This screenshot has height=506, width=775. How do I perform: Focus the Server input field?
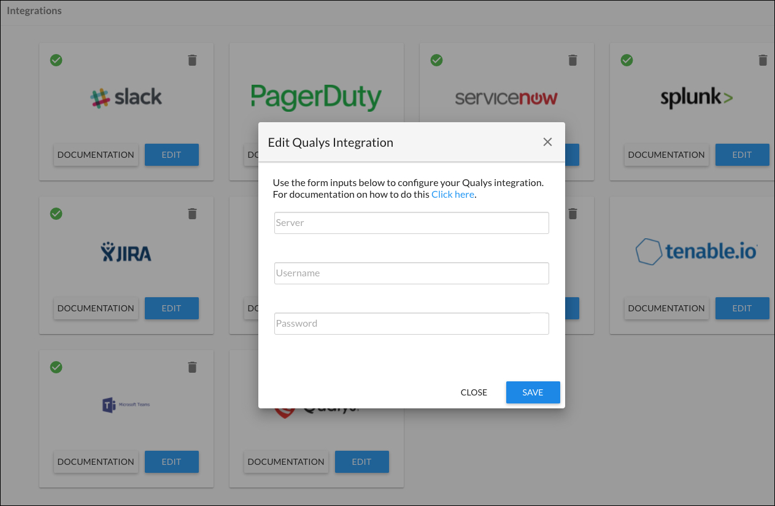click(411, 223)
